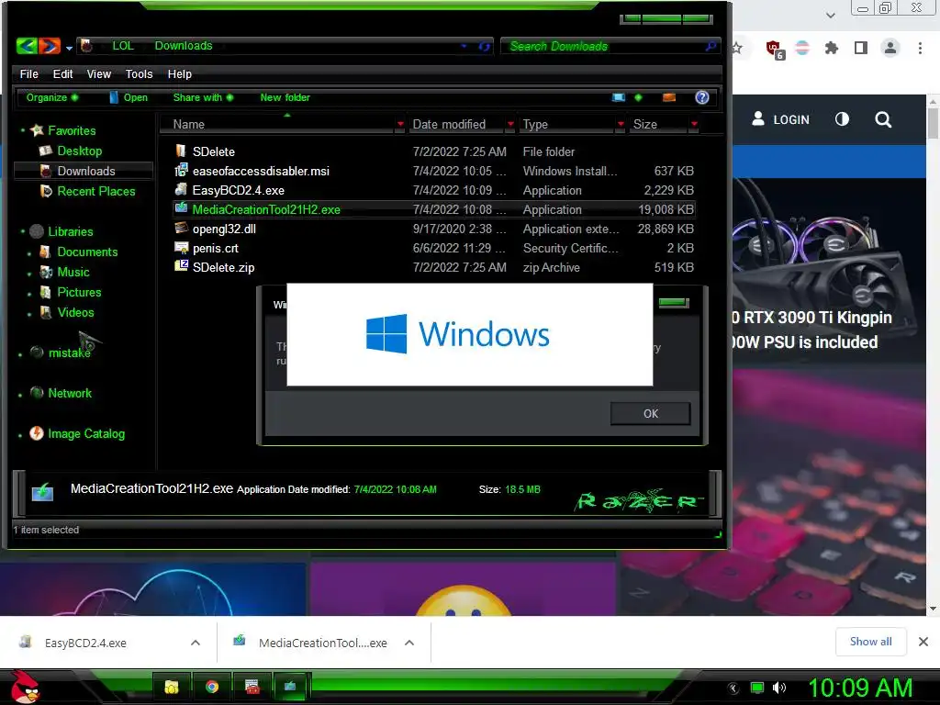Click Show all downloads
The width and height of the screenshot is (940, 705).
[870, 642]
